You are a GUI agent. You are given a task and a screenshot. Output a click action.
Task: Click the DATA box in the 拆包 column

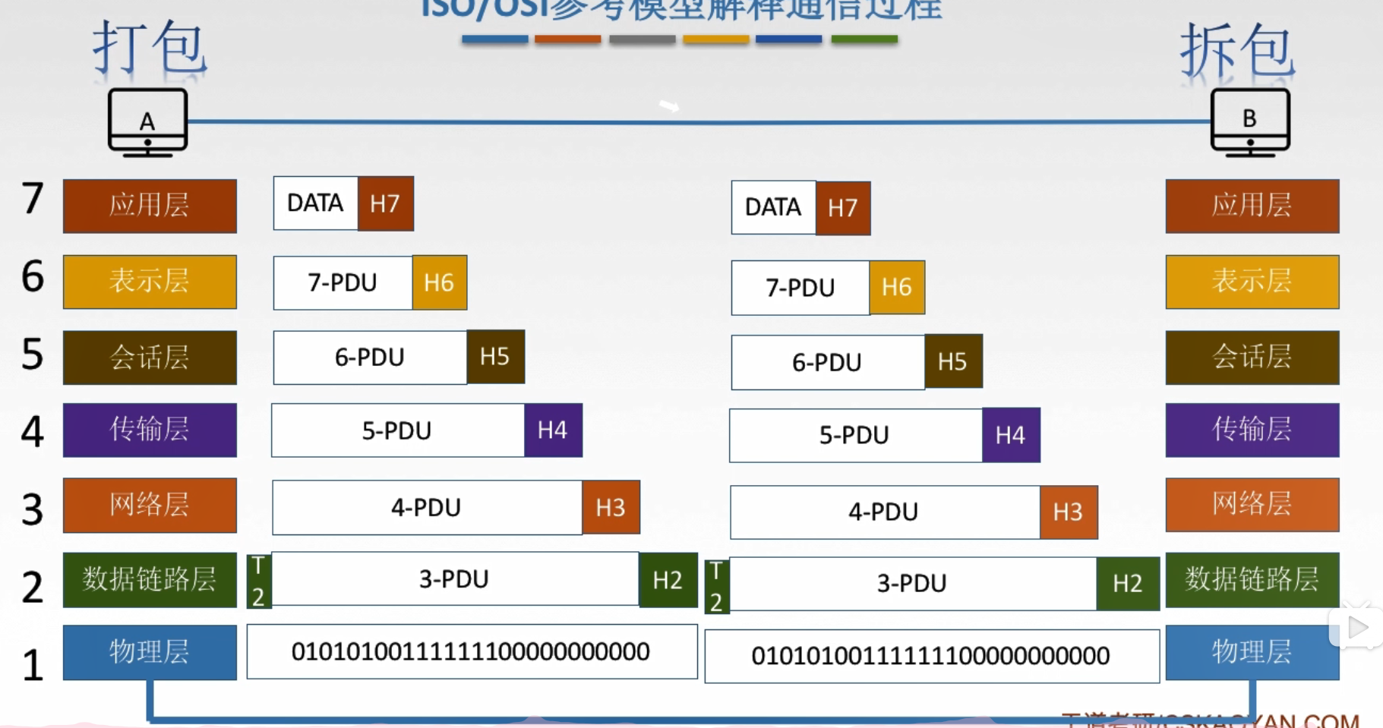point(774,207)
